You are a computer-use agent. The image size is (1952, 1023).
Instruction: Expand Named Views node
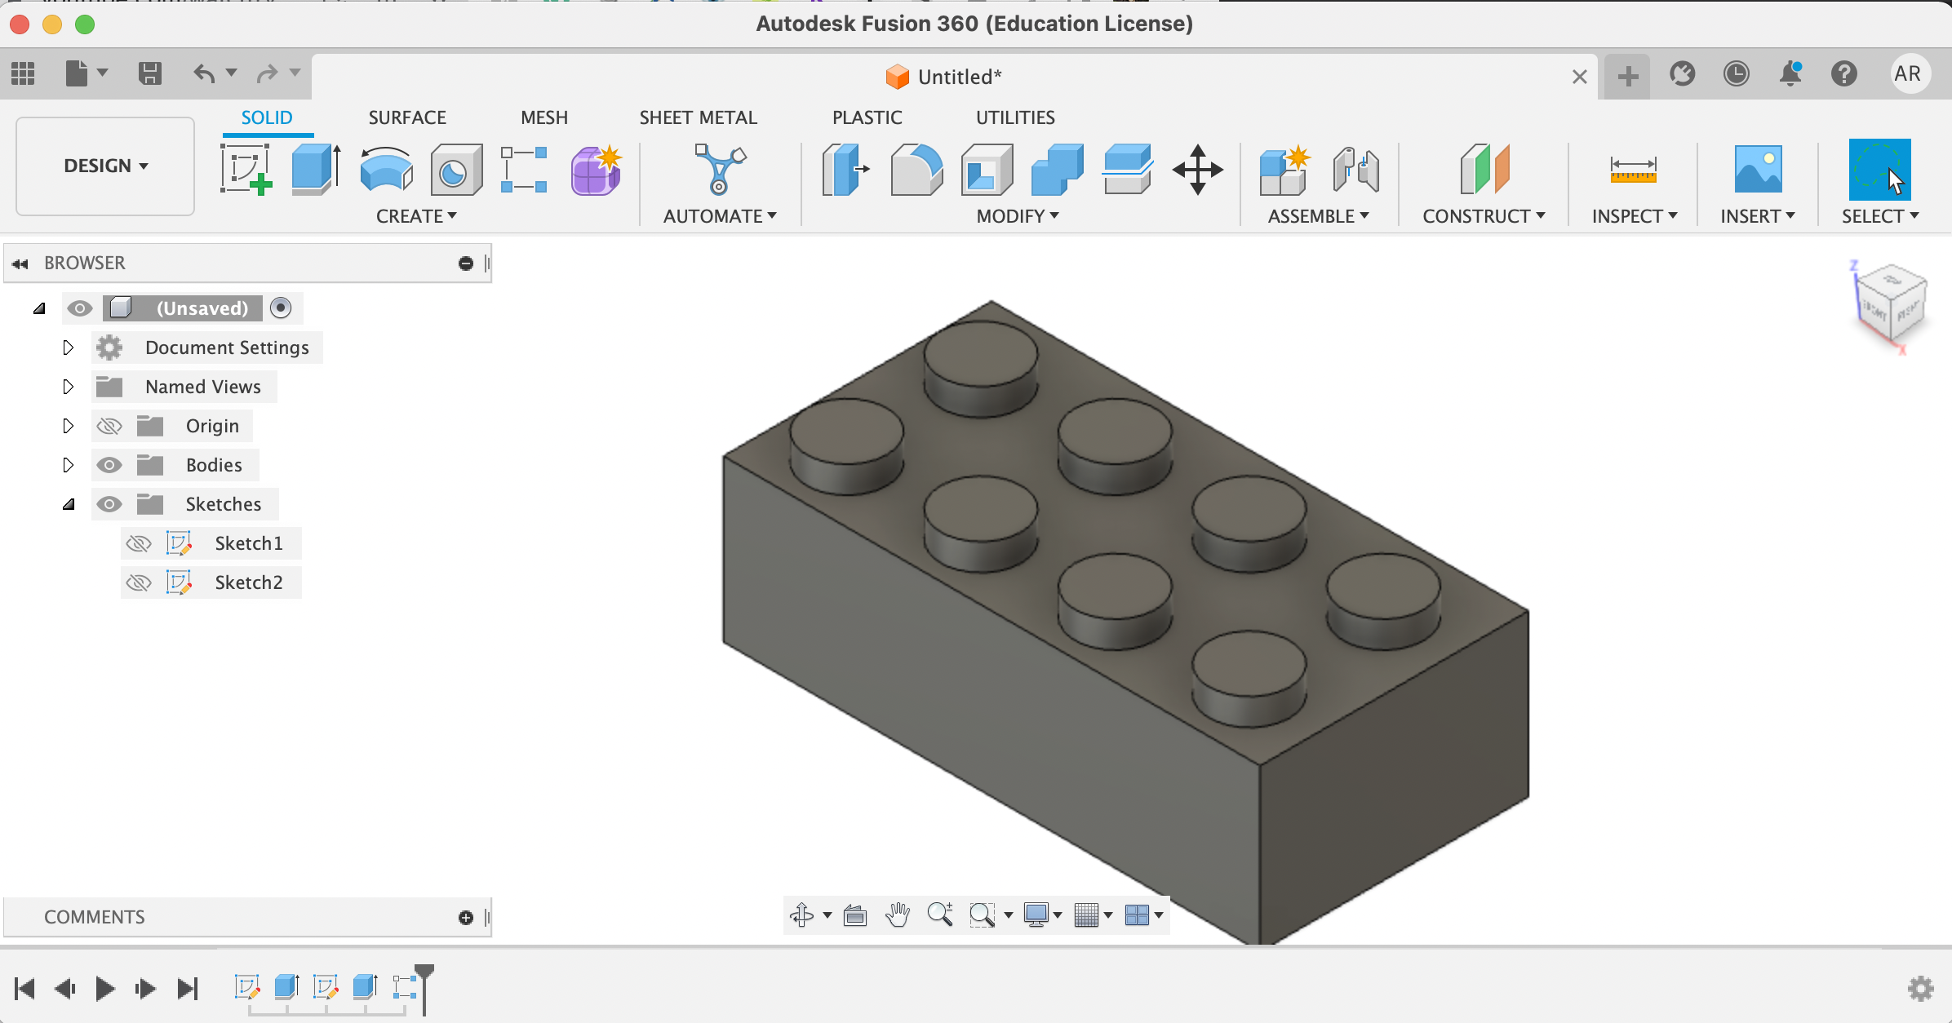(69, 387)
